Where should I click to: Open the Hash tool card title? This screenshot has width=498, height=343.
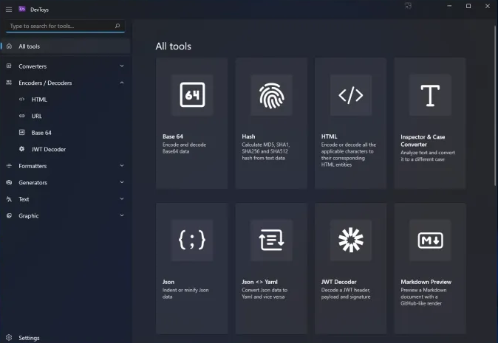pos(248,136)
